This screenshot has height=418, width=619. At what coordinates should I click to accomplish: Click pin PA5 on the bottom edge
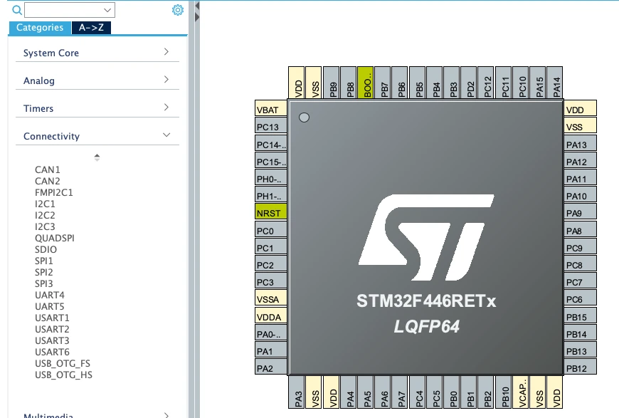(x=365, y=392)
